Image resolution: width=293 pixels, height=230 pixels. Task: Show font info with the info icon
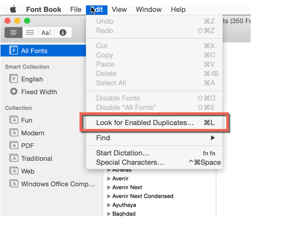point(63,32)
